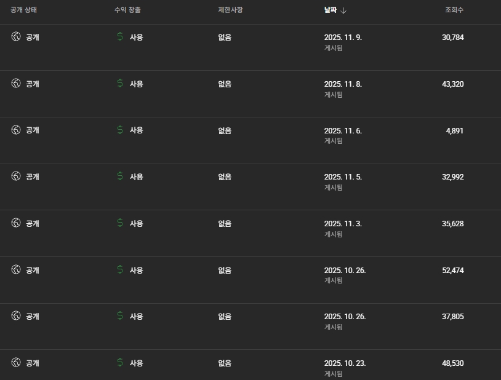The image size is (501, 380).
Task: Click the dollar icon in the 2025. 11. 5. row
Action: tap(120, 176)
